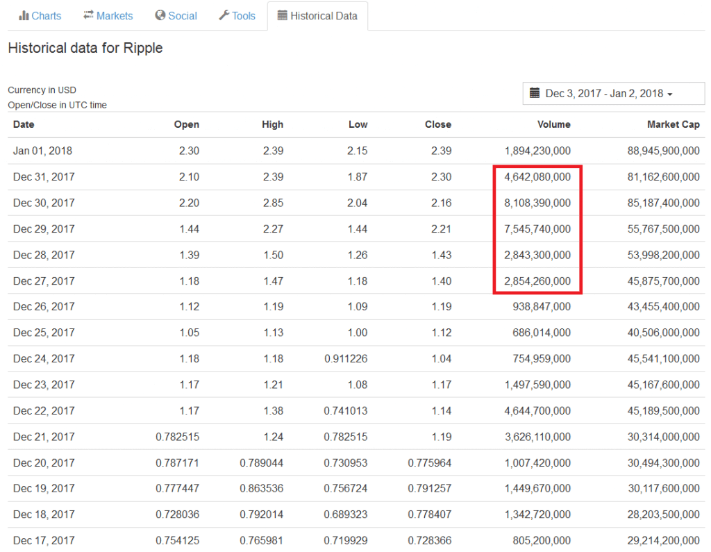
Task: Click market cap value 29,214,200,000
Action: point(664,540)
